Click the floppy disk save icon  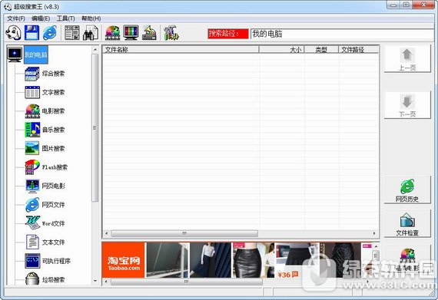(x=32, y=33)
